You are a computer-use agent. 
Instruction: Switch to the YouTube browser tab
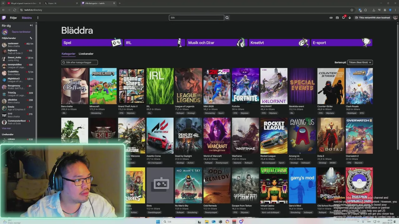click(23, 3)
